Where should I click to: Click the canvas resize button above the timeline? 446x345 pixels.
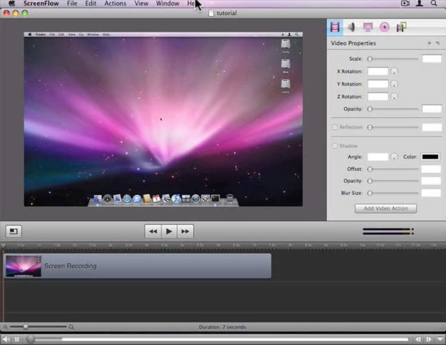(x=14, y=231)
